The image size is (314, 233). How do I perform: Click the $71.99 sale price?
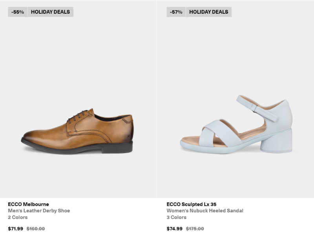click(15, 229)
